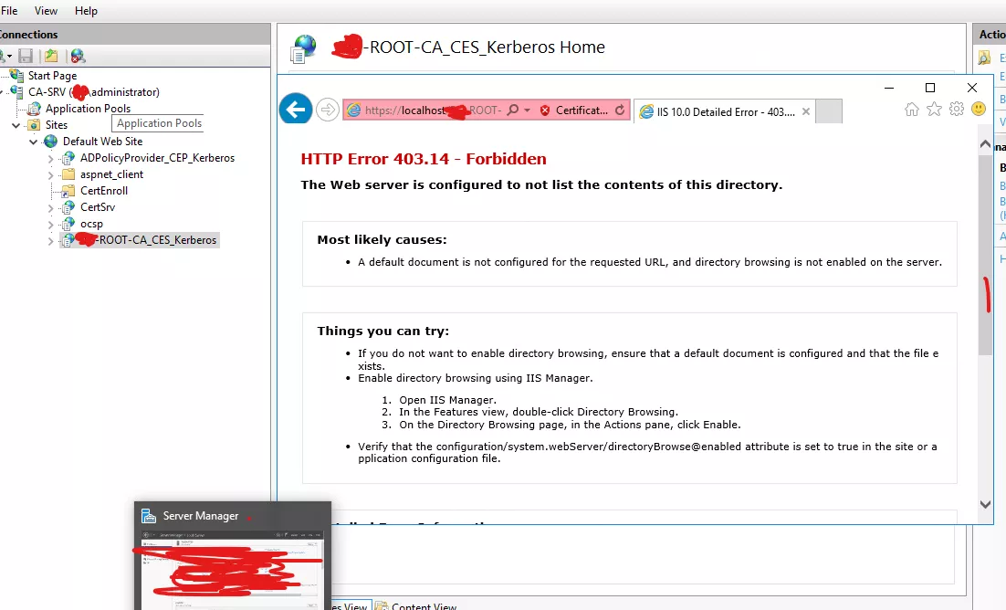Select the ROOT-CA_CES_Kerberos application
The image size is (1006, 610).
[148, 240]
